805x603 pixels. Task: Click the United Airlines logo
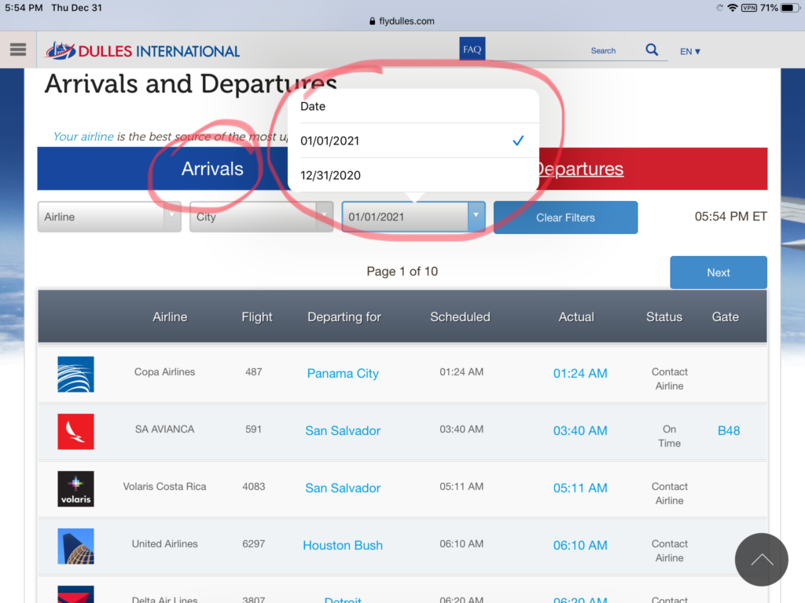click(75, 546)
